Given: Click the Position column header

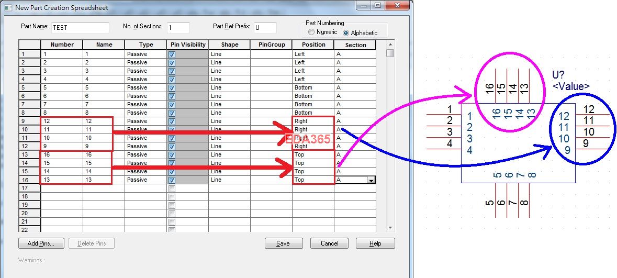Looking at the screenshot, I should coord(313,45).
